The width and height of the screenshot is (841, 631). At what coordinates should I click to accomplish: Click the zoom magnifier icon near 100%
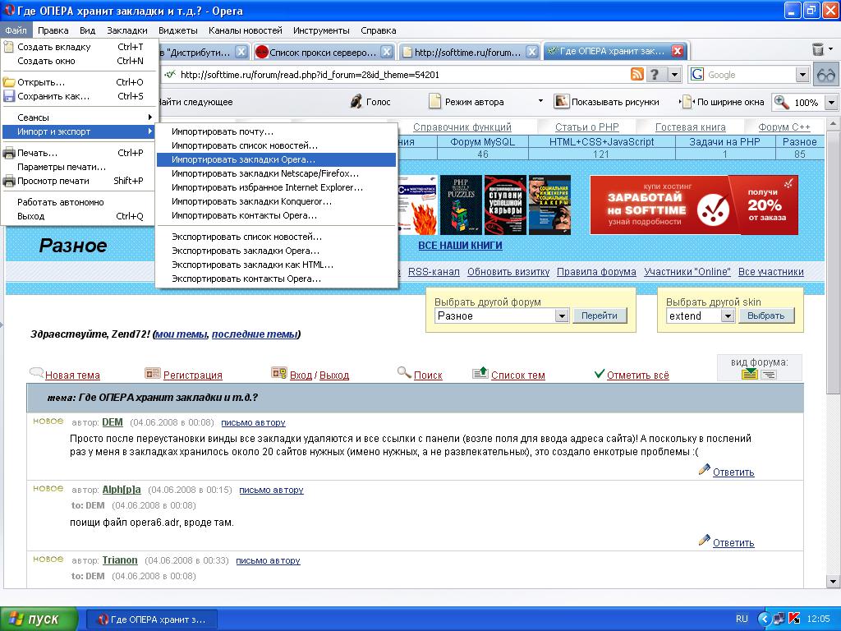(781, 102)
